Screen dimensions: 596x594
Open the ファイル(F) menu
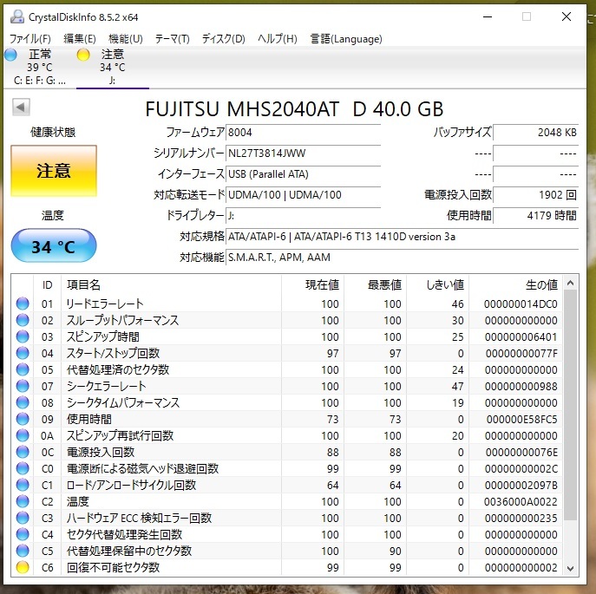[x=30, y=39]
